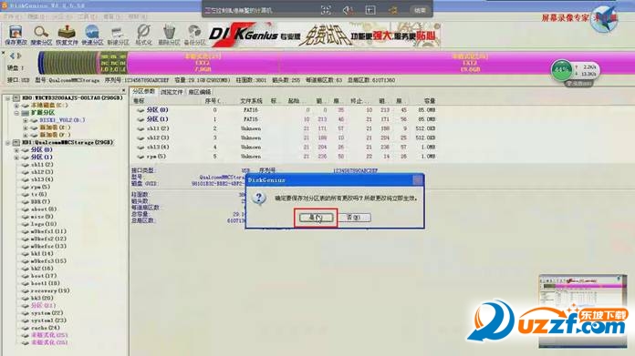This screenshot has width=635, height=356.
Task: Expand the 新加卷 (F:) tree node
Action: [26, 135]
